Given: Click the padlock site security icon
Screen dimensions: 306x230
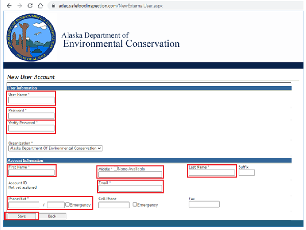Looking at the screenshot, I should [x=55, y=6].
